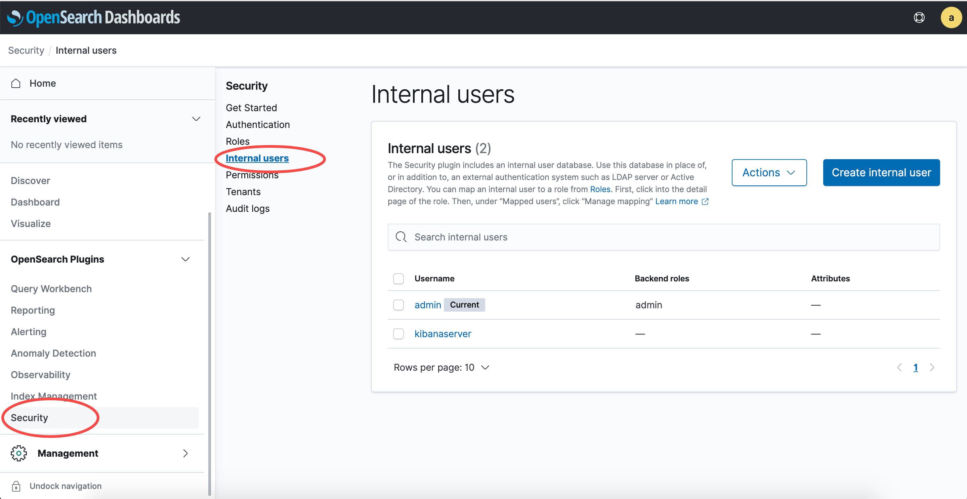
Task: Open the help lifebuoy icon
Action: 919,17
